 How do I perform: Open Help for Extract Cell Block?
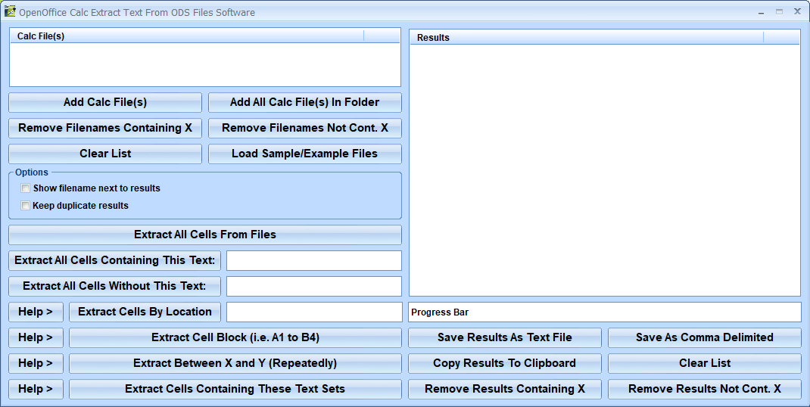36,338
